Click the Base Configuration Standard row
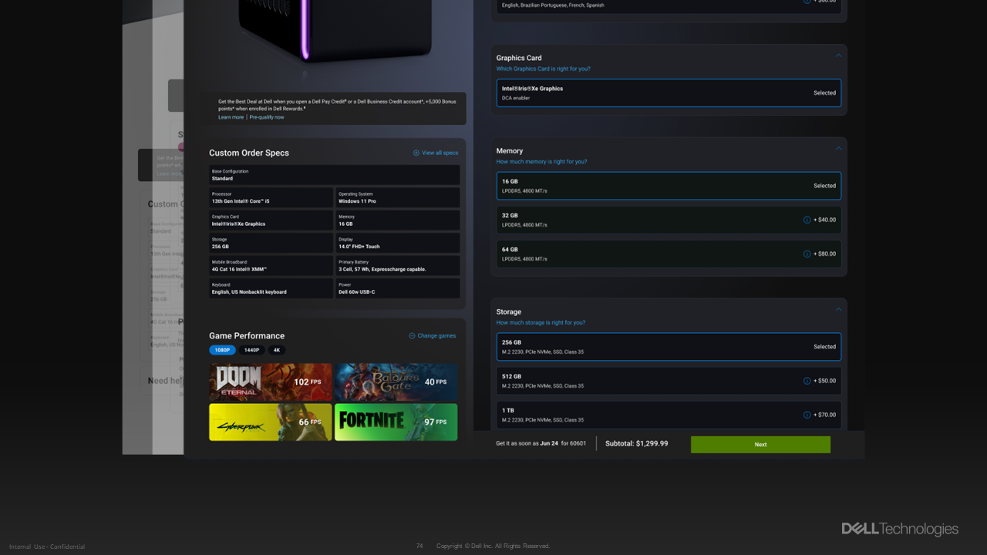 (334, 175)
